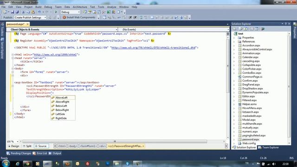
Task: Open the Pending Changes panel tab
Action: (x=19, y=154)
